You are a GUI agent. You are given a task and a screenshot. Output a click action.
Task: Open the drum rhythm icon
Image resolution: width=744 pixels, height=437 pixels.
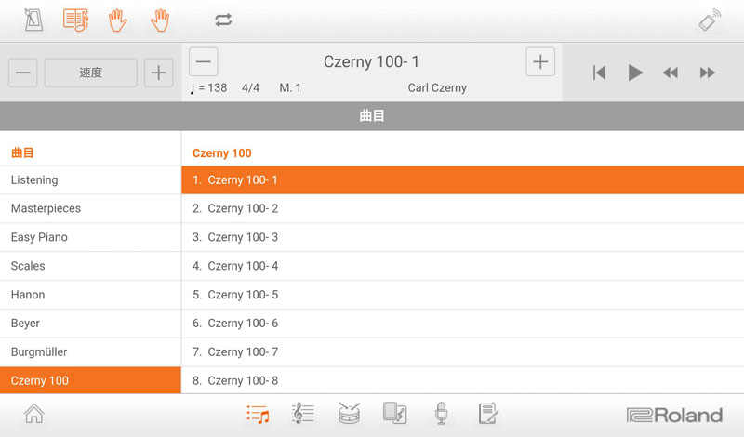349,414
